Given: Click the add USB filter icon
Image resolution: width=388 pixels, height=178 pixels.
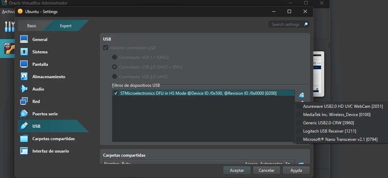Looking at the screenshot, I should pos(301,95).
